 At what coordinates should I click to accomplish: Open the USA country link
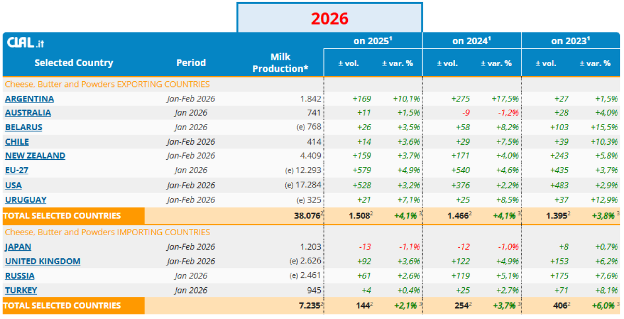pos(14,185)
